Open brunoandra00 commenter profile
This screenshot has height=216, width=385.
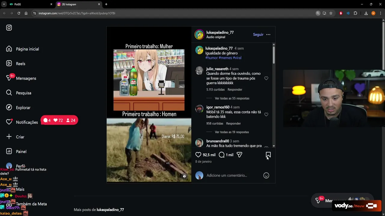pos(217,141)
